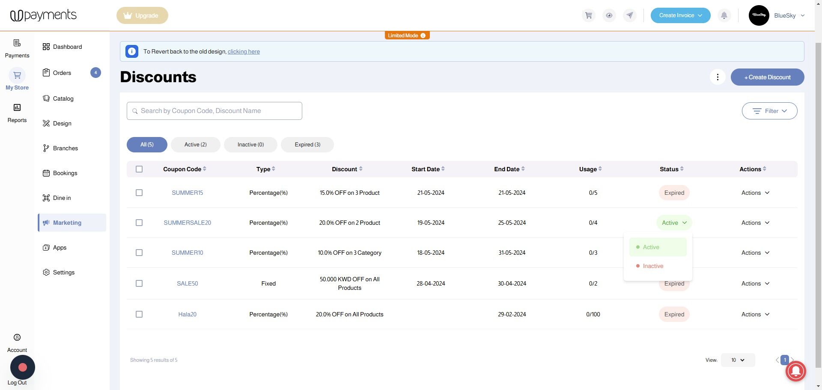Open the shopping cart icon in header
The width and height of the screenshot is (822, 390).
pos(589,15)
